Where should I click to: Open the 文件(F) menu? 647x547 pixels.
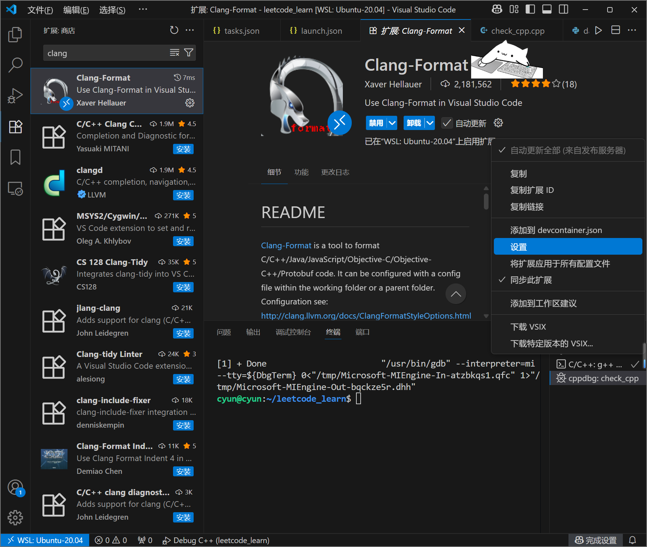(40, 10)
